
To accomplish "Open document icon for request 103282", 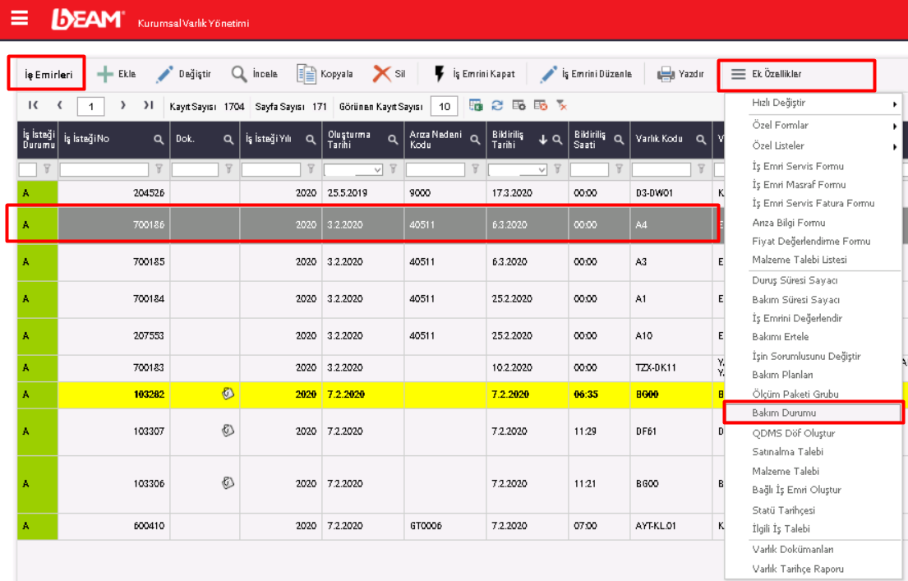I will 228,394.
